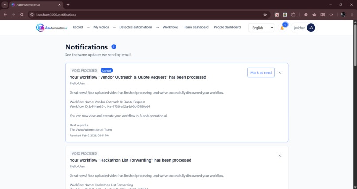Go back to the previous page
357x189 pixels.
pyautogui.click(x=5, y=15)
